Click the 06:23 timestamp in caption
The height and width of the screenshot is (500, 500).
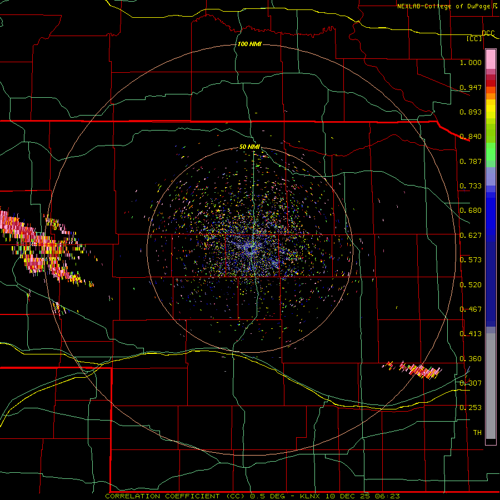pyautogui.click(x=387, y=496)
